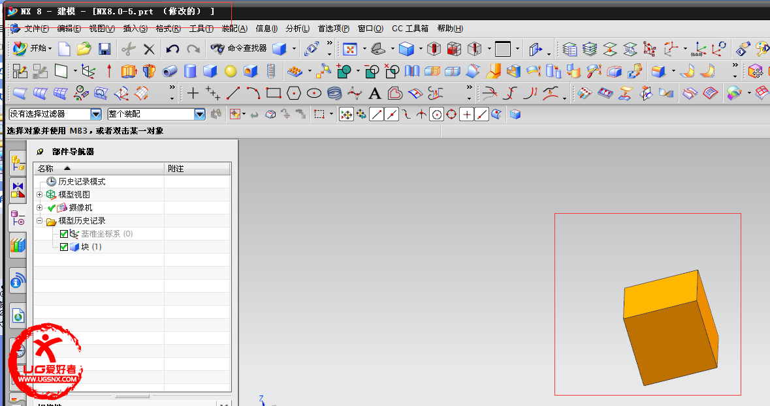Image resolution: width=770 pixels, height=406 pixels.
Task: Open the 分析(L) menu
Action: tap(298, 29)
